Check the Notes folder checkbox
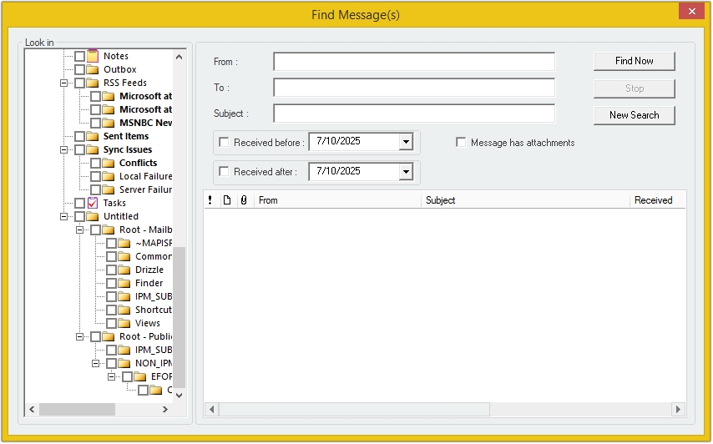 coord(79,56)
